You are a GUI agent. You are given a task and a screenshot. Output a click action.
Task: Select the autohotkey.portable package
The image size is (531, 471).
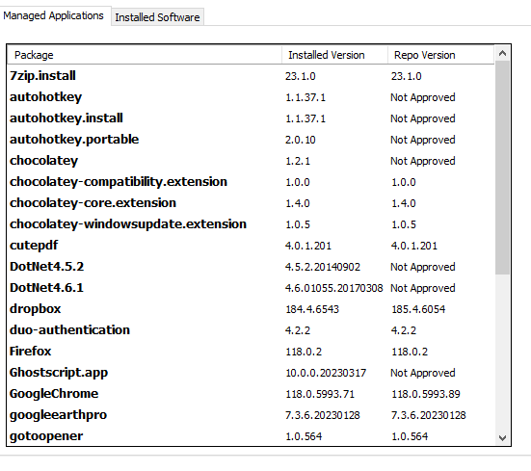(x=251, y=140)
